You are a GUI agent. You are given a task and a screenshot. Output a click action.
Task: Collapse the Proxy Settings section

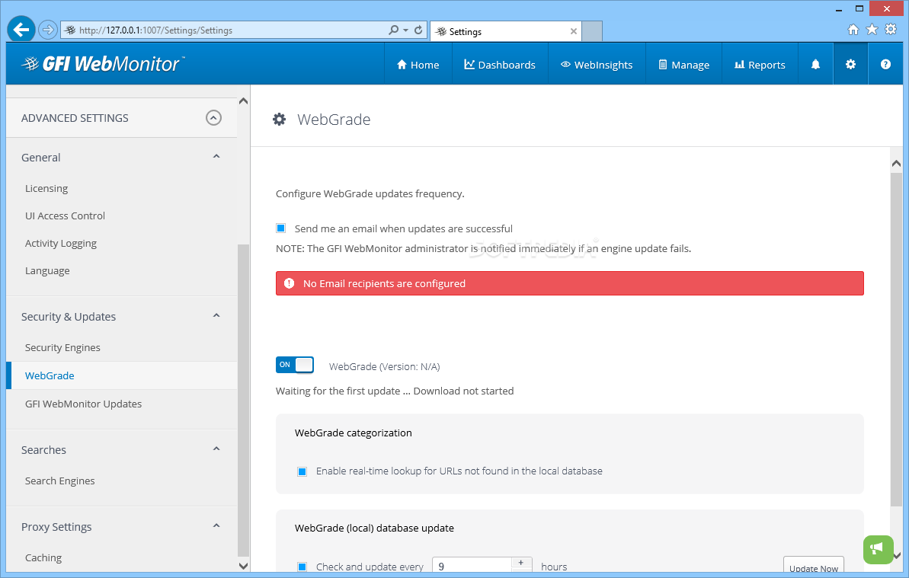(x=216, y=526)
